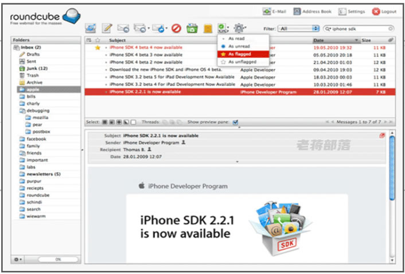Click the preview pane vertical scrollbar thumb
Viewport: 405px width, 274px height.
click(x=392, y=168)
